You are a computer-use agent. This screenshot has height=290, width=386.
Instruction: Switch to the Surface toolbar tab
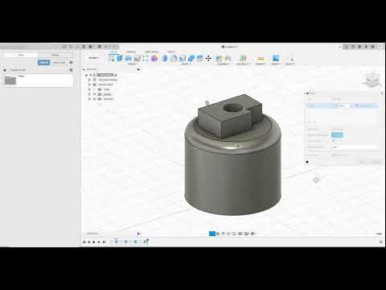tap(131, 52)
